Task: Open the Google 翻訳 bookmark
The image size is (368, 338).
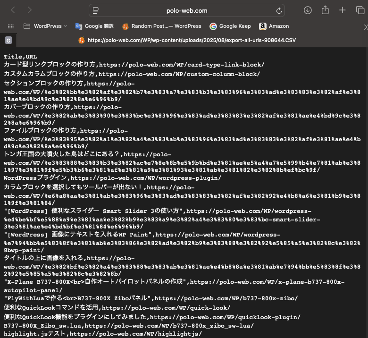Action: click(94, 26)
